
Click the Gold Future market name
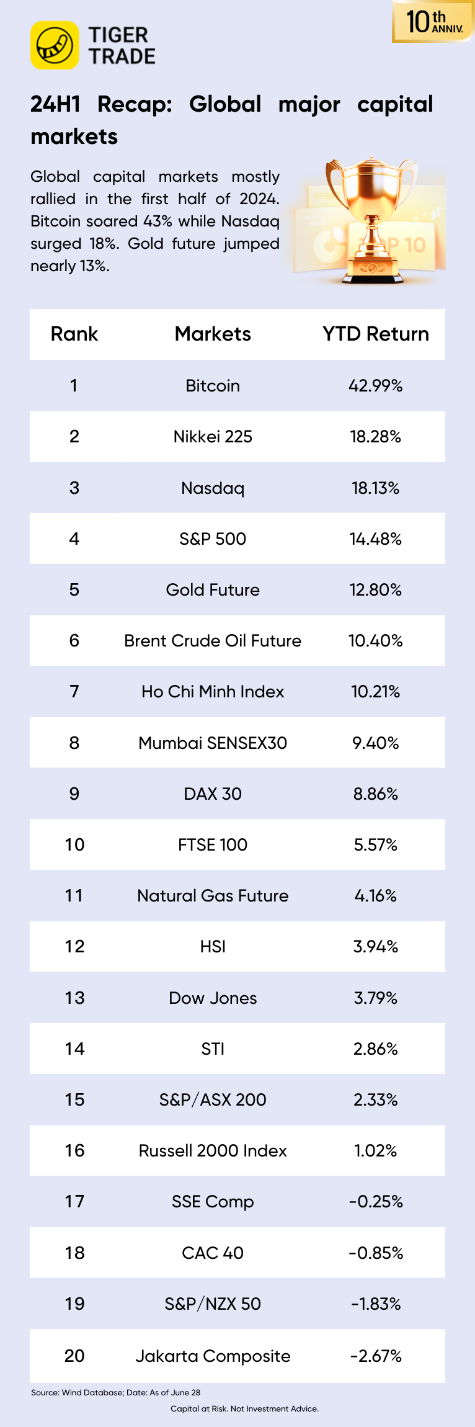[x=213, y=590]
